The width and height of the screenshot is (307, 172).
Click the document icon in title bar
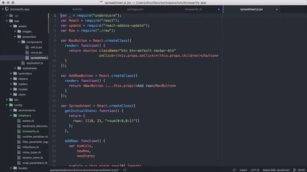pyautogui.click(x=101, y=2)
